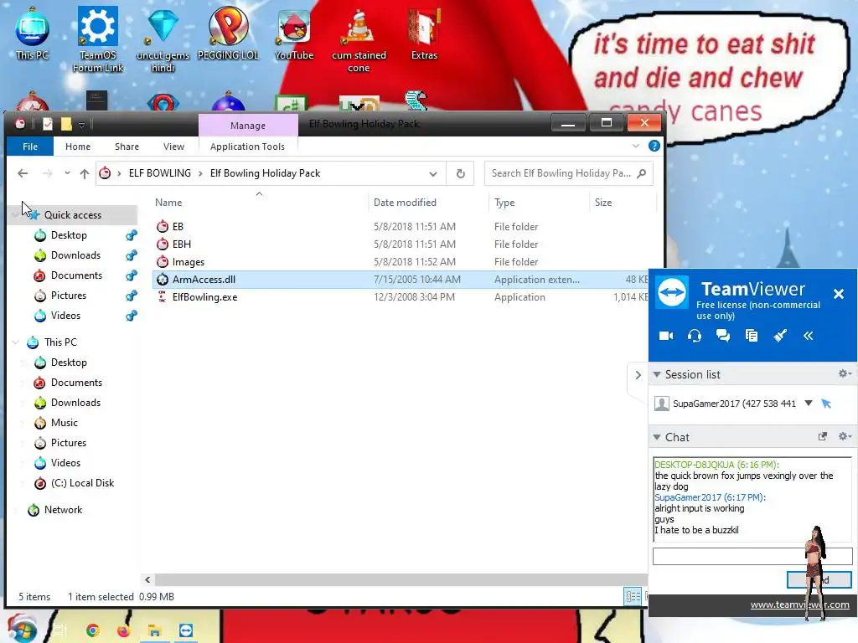This screenshot has height=643, width=858.
Task: Open Google Chrome from the taskbar
Action: point(92,630)
